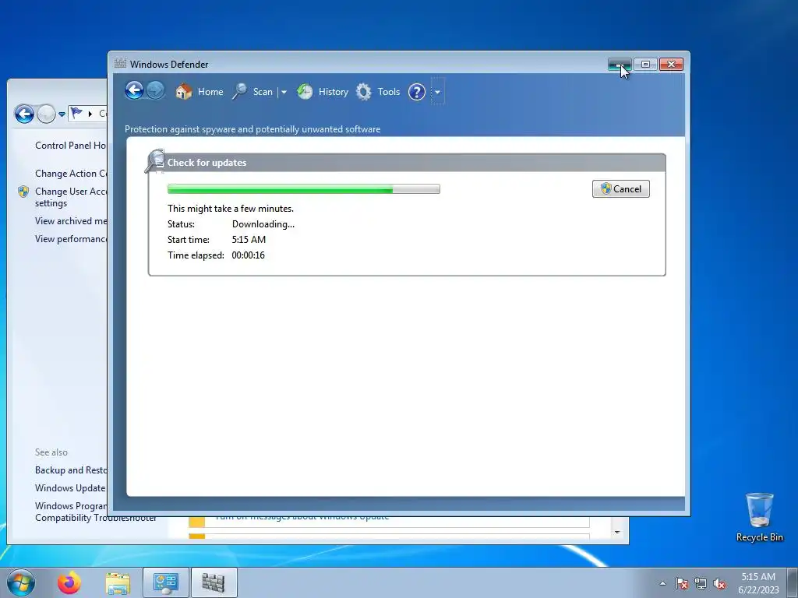Click Action Center scrollbar down arrow
The width and height of the screenshot is (798, 598).
[x=617, y=533]
